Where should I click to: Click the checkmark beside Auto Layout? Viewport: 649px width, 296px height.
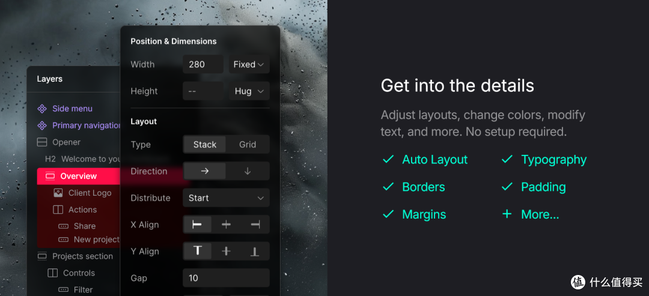388,159
